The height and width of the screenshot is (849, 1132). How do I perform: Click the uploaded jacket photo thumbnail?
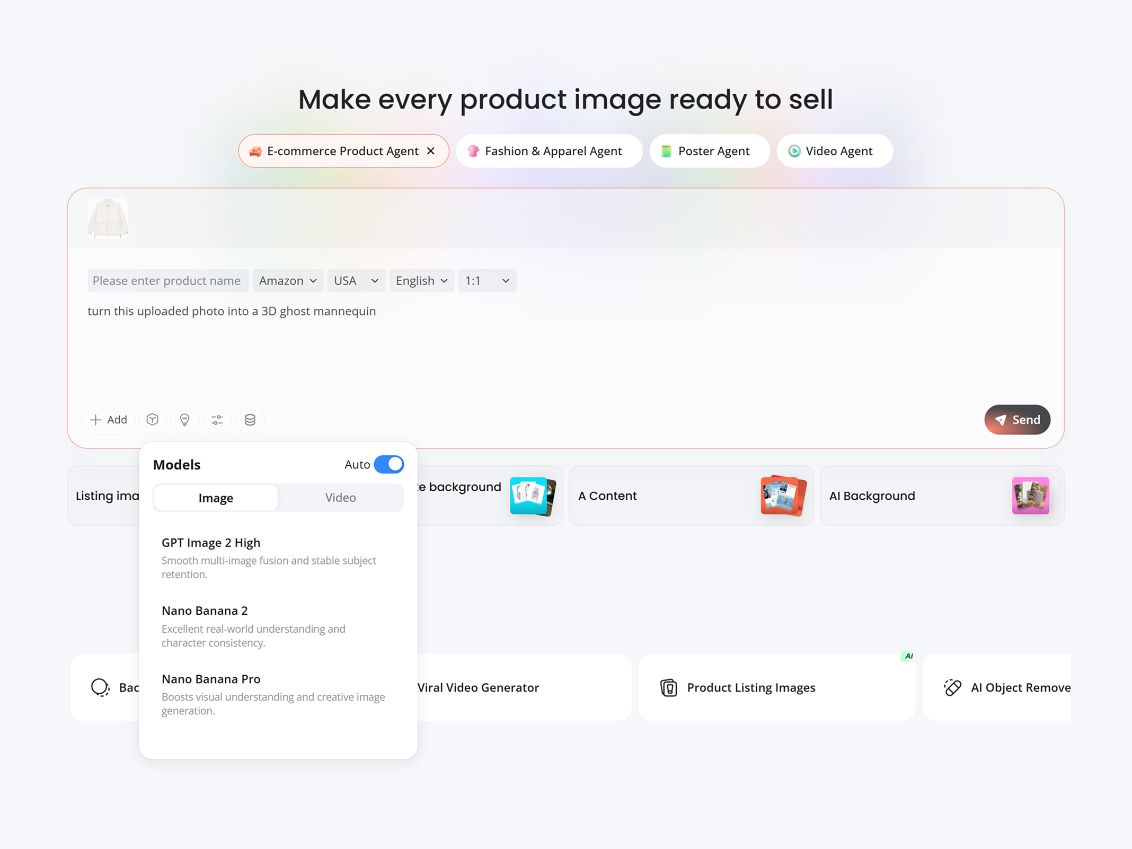108,218
